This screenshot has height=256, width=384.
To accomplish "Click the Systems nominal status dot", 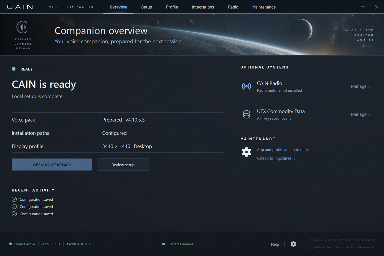I will pos(163,244).
